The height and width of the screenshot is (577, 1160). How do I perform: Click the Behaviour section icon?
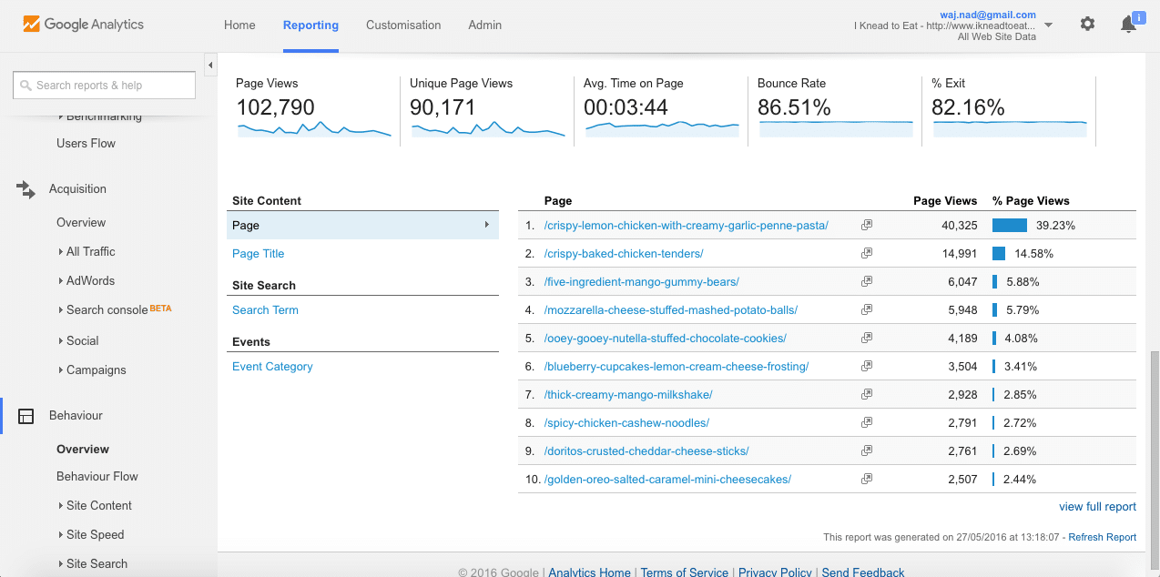point(25,416)
